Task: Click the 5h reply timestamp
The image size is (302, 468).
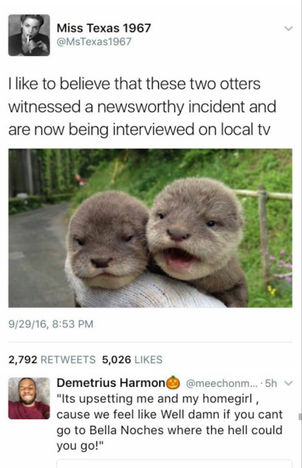Action: 271,383
